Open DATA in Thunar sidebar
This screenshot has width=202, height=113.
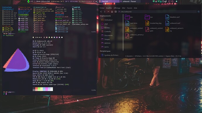tap(105, 47)
